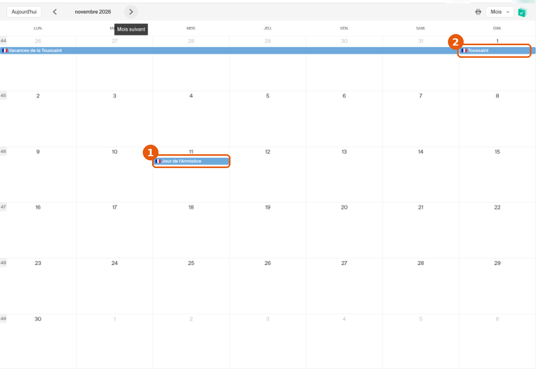The width and height of the screenshot is (536, 369).
Task: Click the LUN. column header
Action: coord(38,28)
